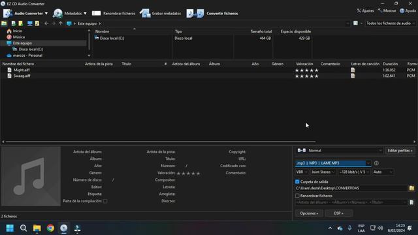Image resolution: width=418 pixels, height=235 pixels.
Task: Open Ajustes settings
Action: (366, 10)
